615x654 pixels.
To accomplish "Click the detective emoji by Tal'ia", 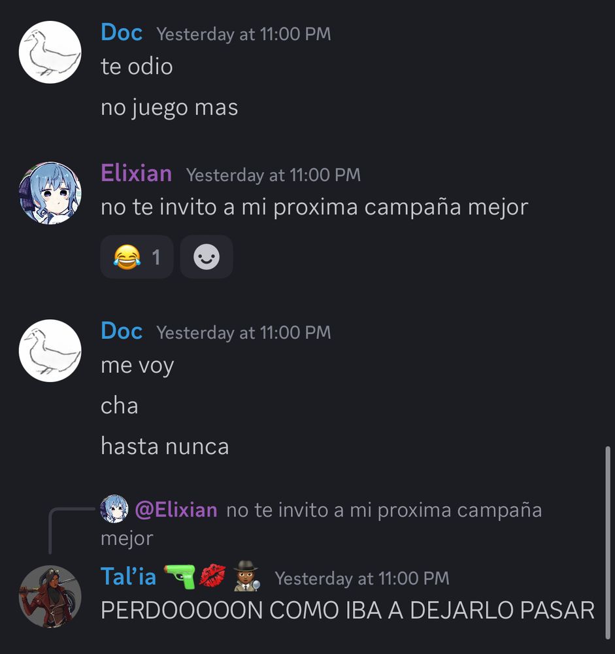I will pos(246,576).
